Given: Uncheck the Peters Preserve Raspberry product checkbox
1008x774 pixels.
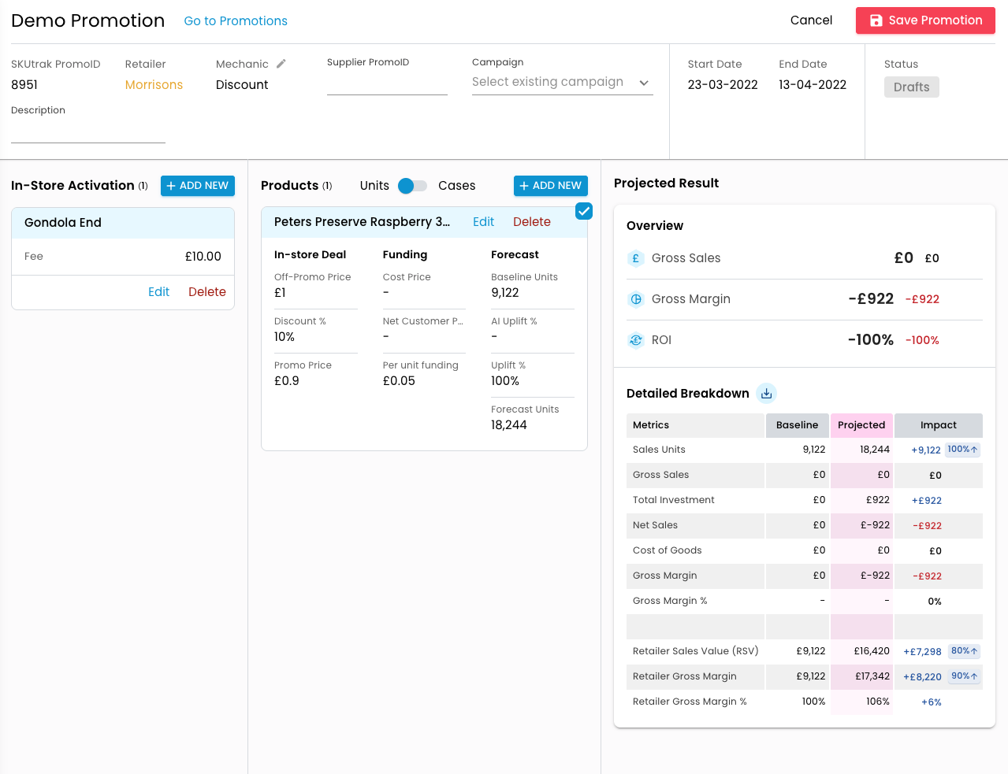Looking at the screenshot, I should tap(584, 211).
